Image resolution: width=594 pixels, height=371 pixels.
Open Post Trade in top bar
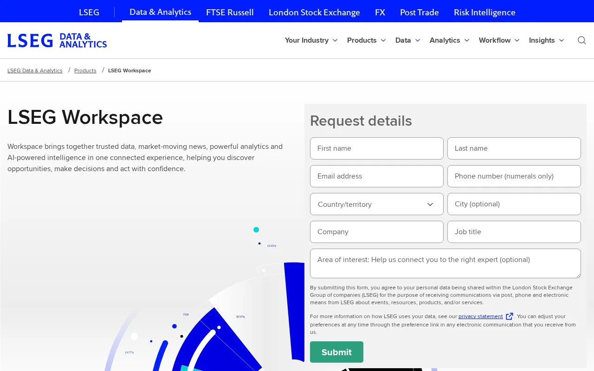(420, 12)
